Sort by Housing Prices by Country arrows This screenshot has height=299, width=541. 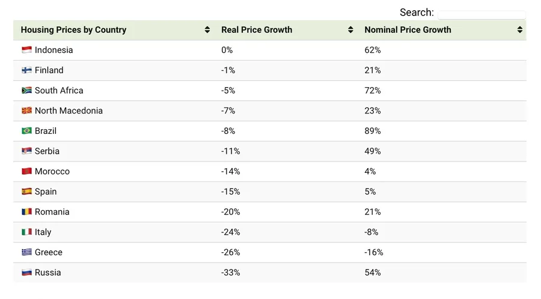click(x=207, y=30)
